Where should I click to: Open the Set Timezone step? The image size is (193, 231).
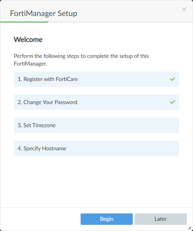[x=37, y=125]
